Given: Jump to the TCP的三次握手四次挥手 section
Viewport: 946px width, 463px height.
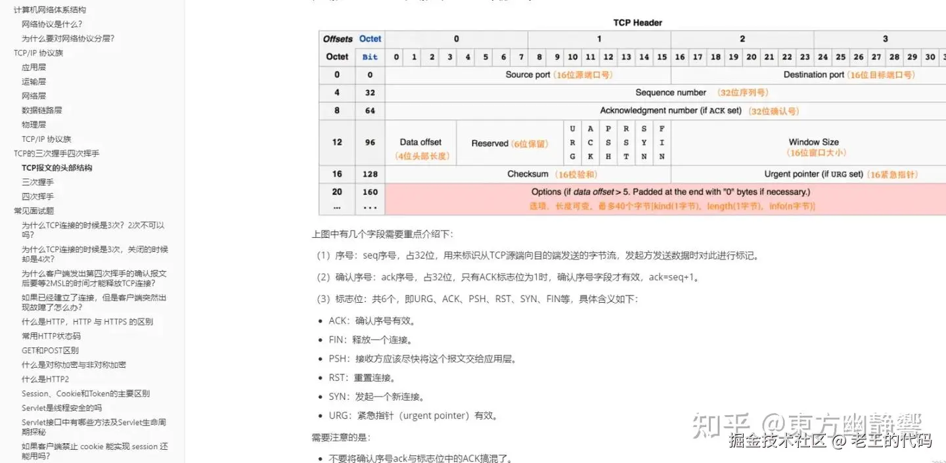Looking at the screenshot, I should [x=56, y=153].
